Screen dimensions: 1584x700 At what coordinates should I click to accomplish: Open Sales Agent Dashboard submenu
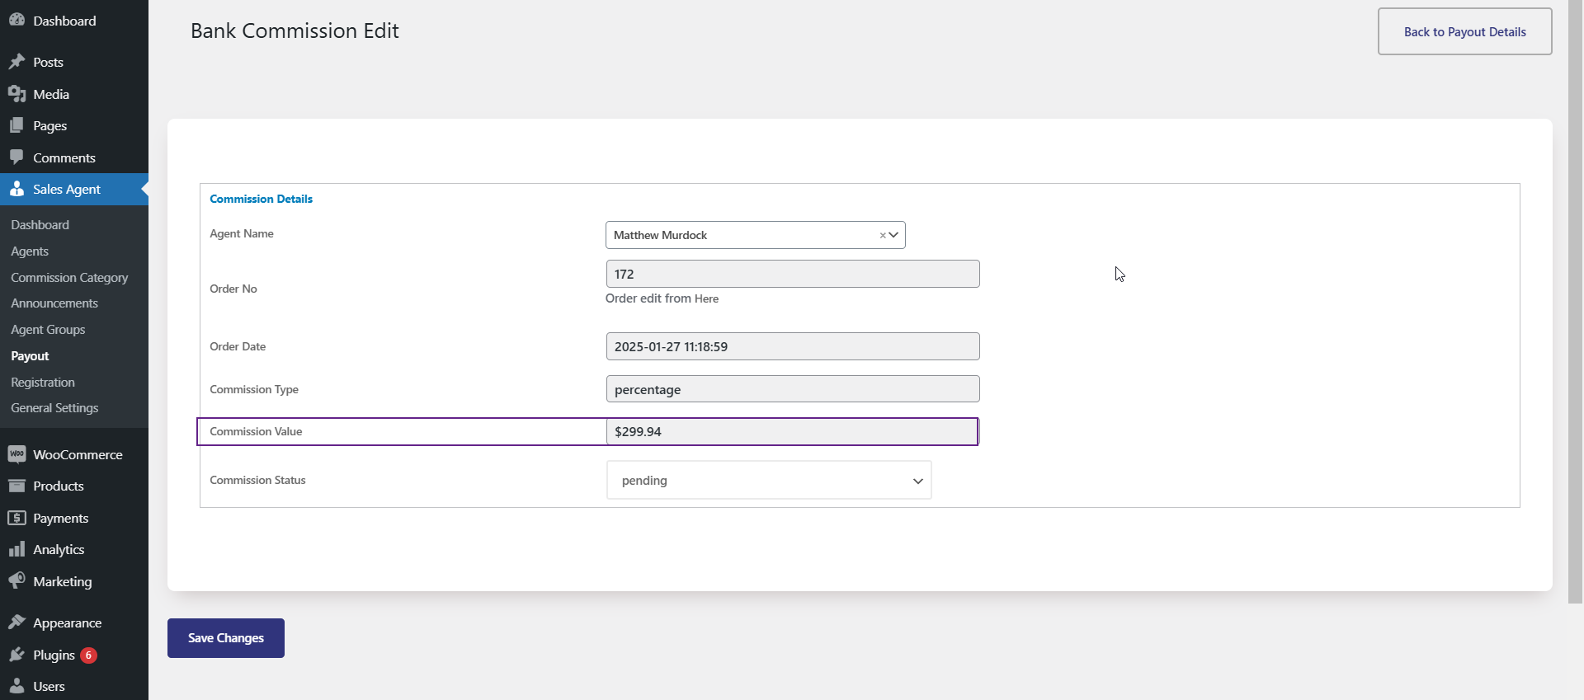click(x=40, y=224)
